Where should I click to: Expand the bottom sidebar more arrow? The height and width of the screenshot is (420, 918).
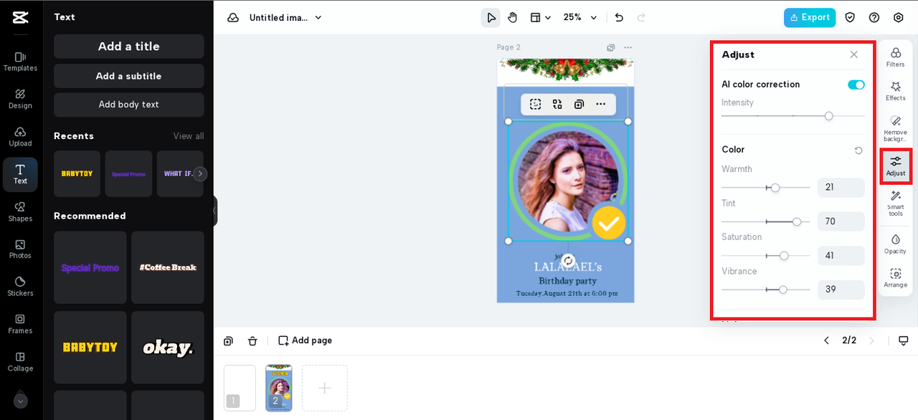point(20,401)
